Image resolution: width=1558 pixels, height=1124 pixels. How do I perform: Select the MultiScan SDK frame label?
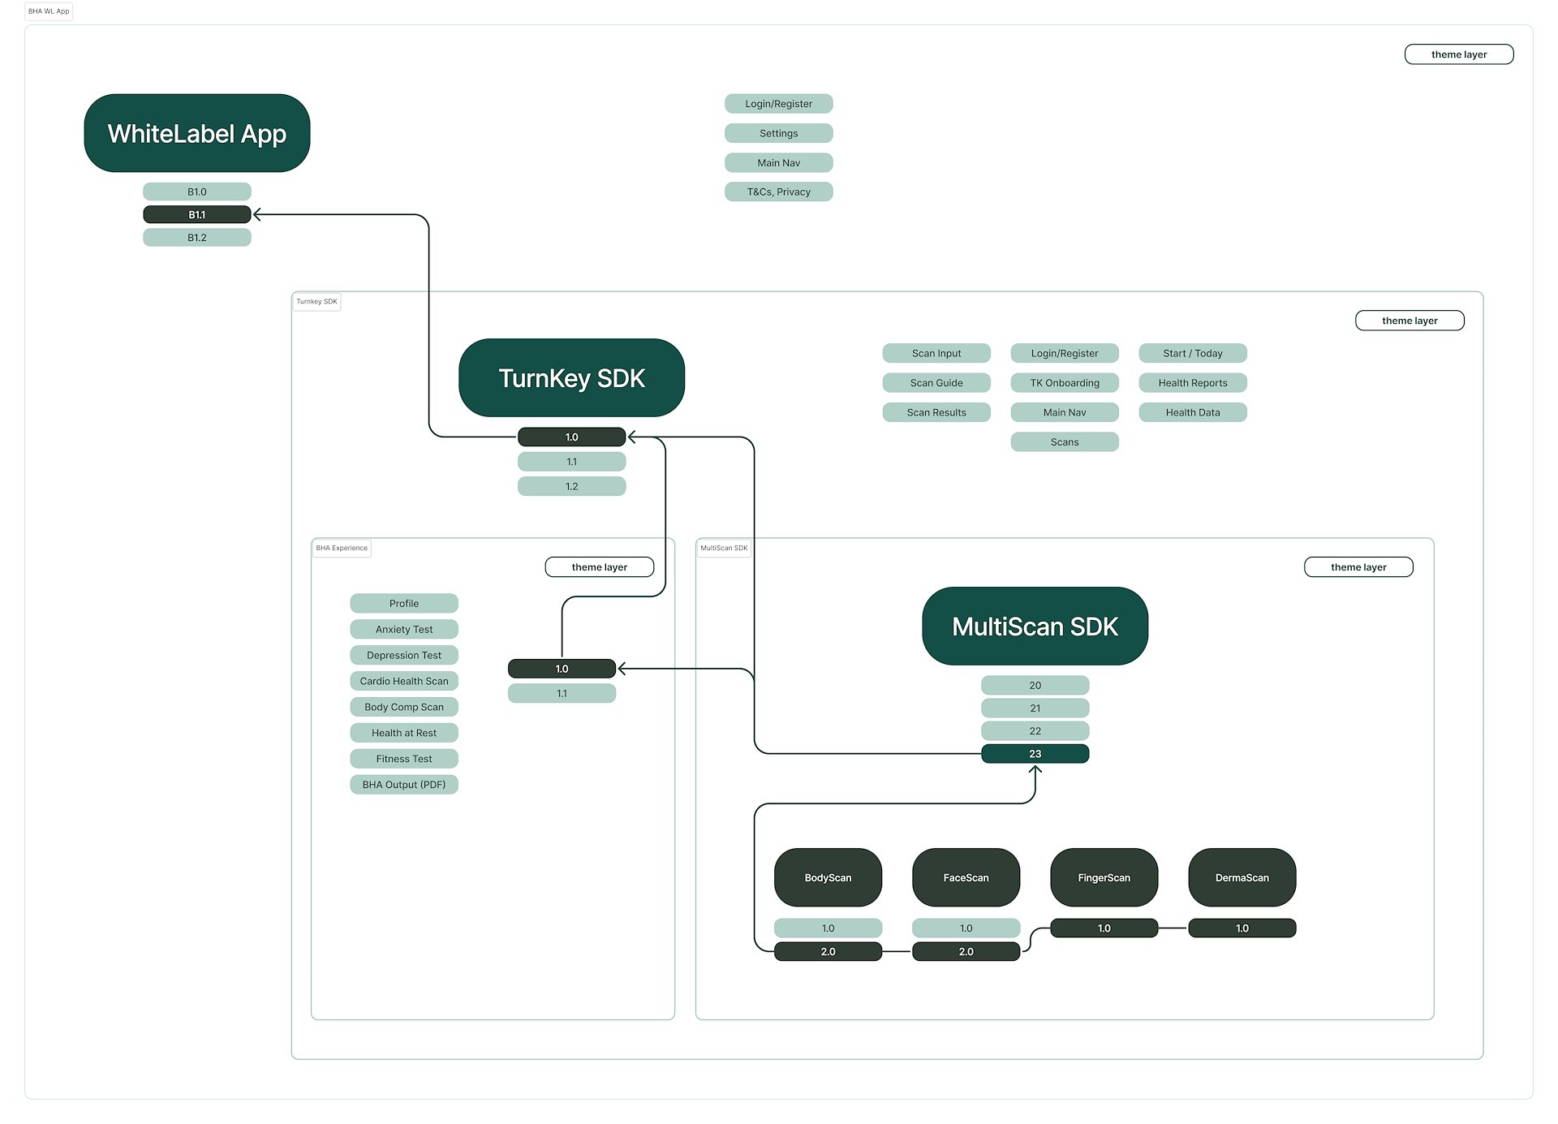click(x=724, y=549)
